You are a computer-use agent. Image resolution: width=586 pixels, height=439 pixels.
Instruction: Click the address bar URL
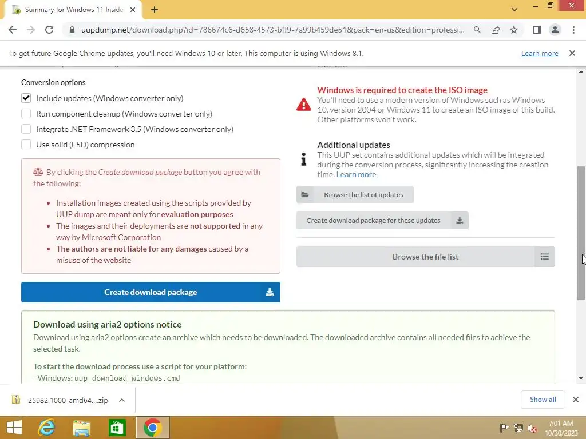273,30
